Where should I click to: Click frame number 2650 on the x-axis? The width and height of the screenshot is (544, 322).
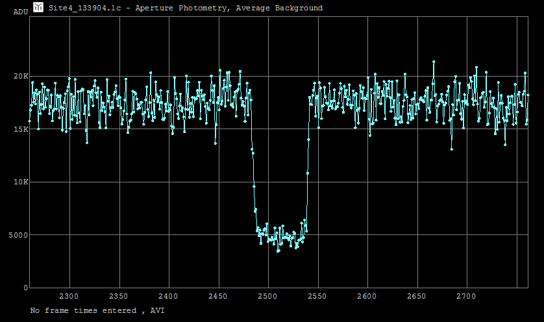click(x=416, y=296)
